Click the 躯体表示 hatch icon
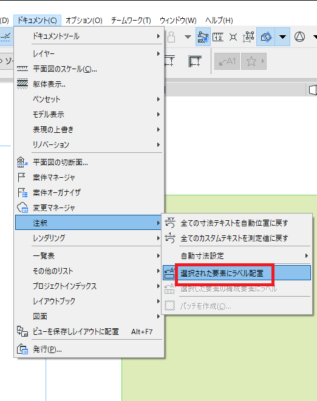317x401 pixels. tap(22, 84)
